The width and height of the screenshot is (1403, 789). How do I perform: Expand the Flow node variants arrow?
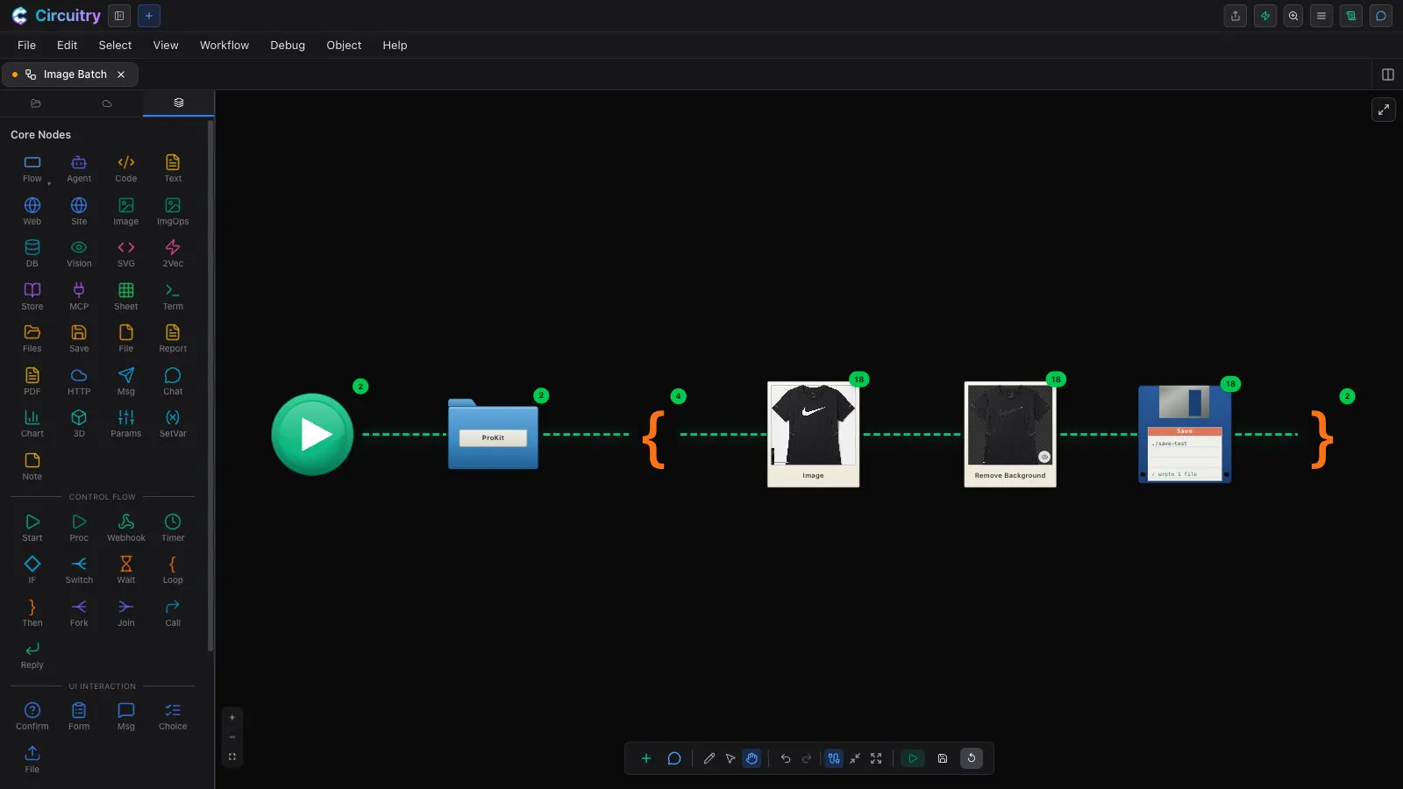[x=49, y=184]
